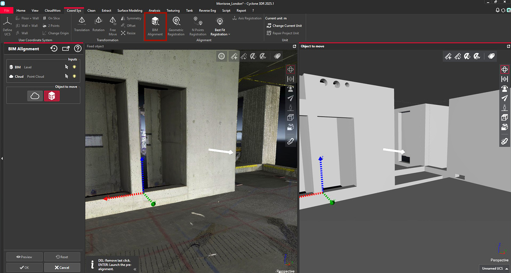Open the Reverse Eng tab

tap(207, 11)
